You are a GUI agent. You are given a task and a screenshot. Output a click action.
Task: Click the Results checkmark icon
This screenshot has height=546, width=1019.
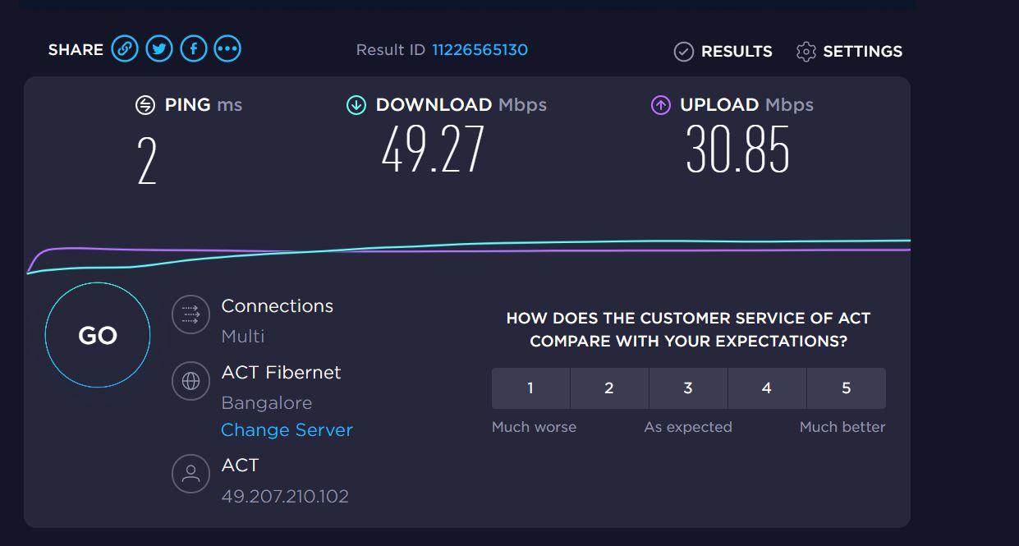pos(683,52)
